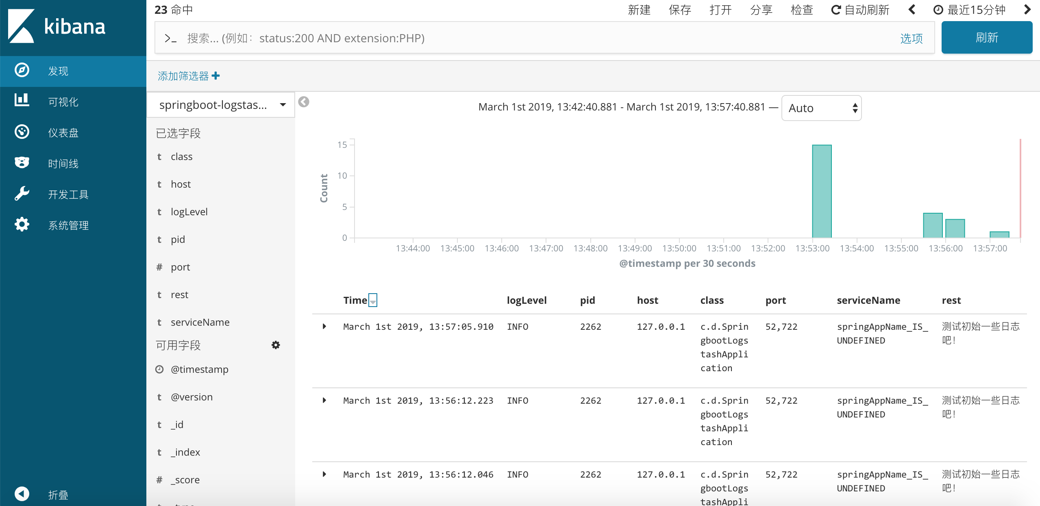This screenshot has height=506, width=1040.
Task: Expand the 13:57:05.910 log row
Action: coord(324,327)
